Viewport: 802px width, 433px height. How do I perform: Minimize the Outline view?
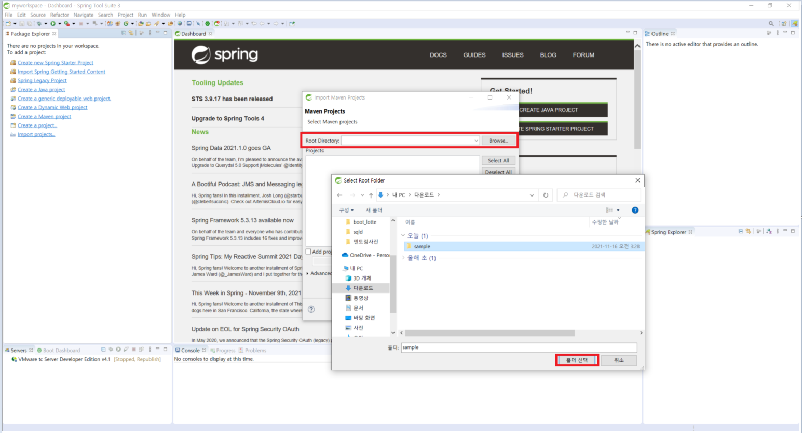tap(785, 33)
